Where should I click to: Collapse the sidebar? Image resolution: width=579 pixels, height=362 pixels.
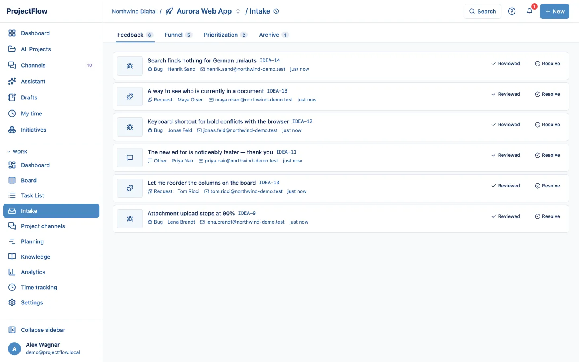[51, 330]
